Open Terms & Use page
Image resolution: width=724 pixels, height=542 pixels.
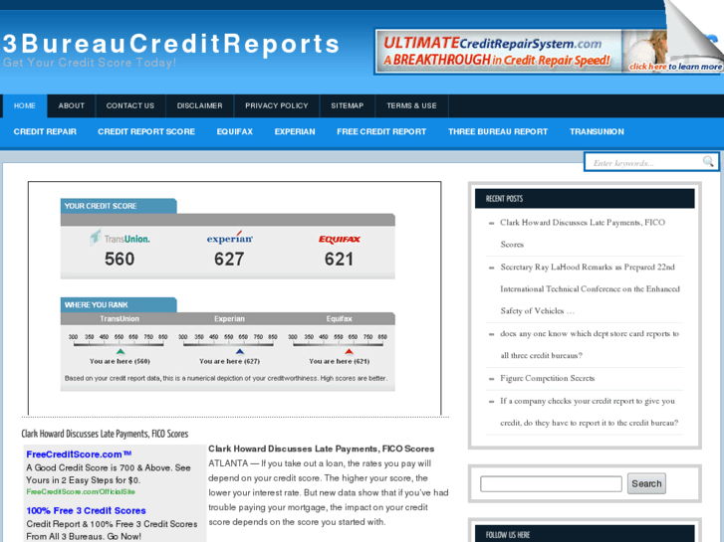[411, 105]
